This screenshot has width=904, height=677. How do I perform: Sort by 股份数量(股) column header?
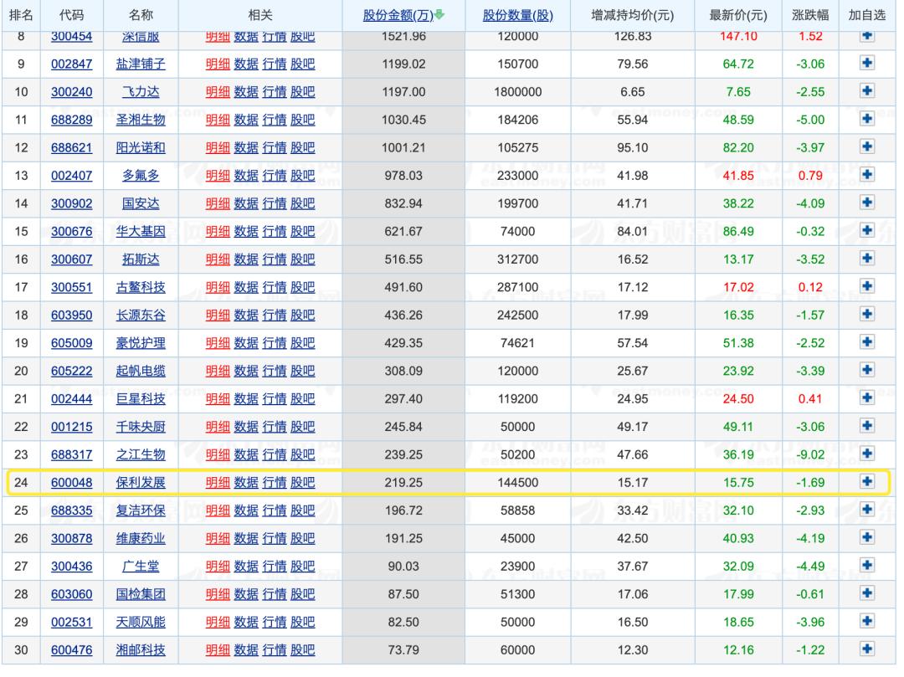click(518, 16)
